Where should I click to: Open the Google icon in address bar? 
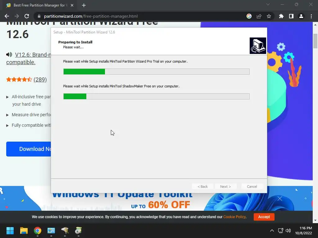point(249,16)
